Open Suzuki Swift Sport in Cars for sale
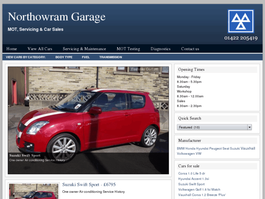This screenshot has height=199, width=265. coord(191,184)
